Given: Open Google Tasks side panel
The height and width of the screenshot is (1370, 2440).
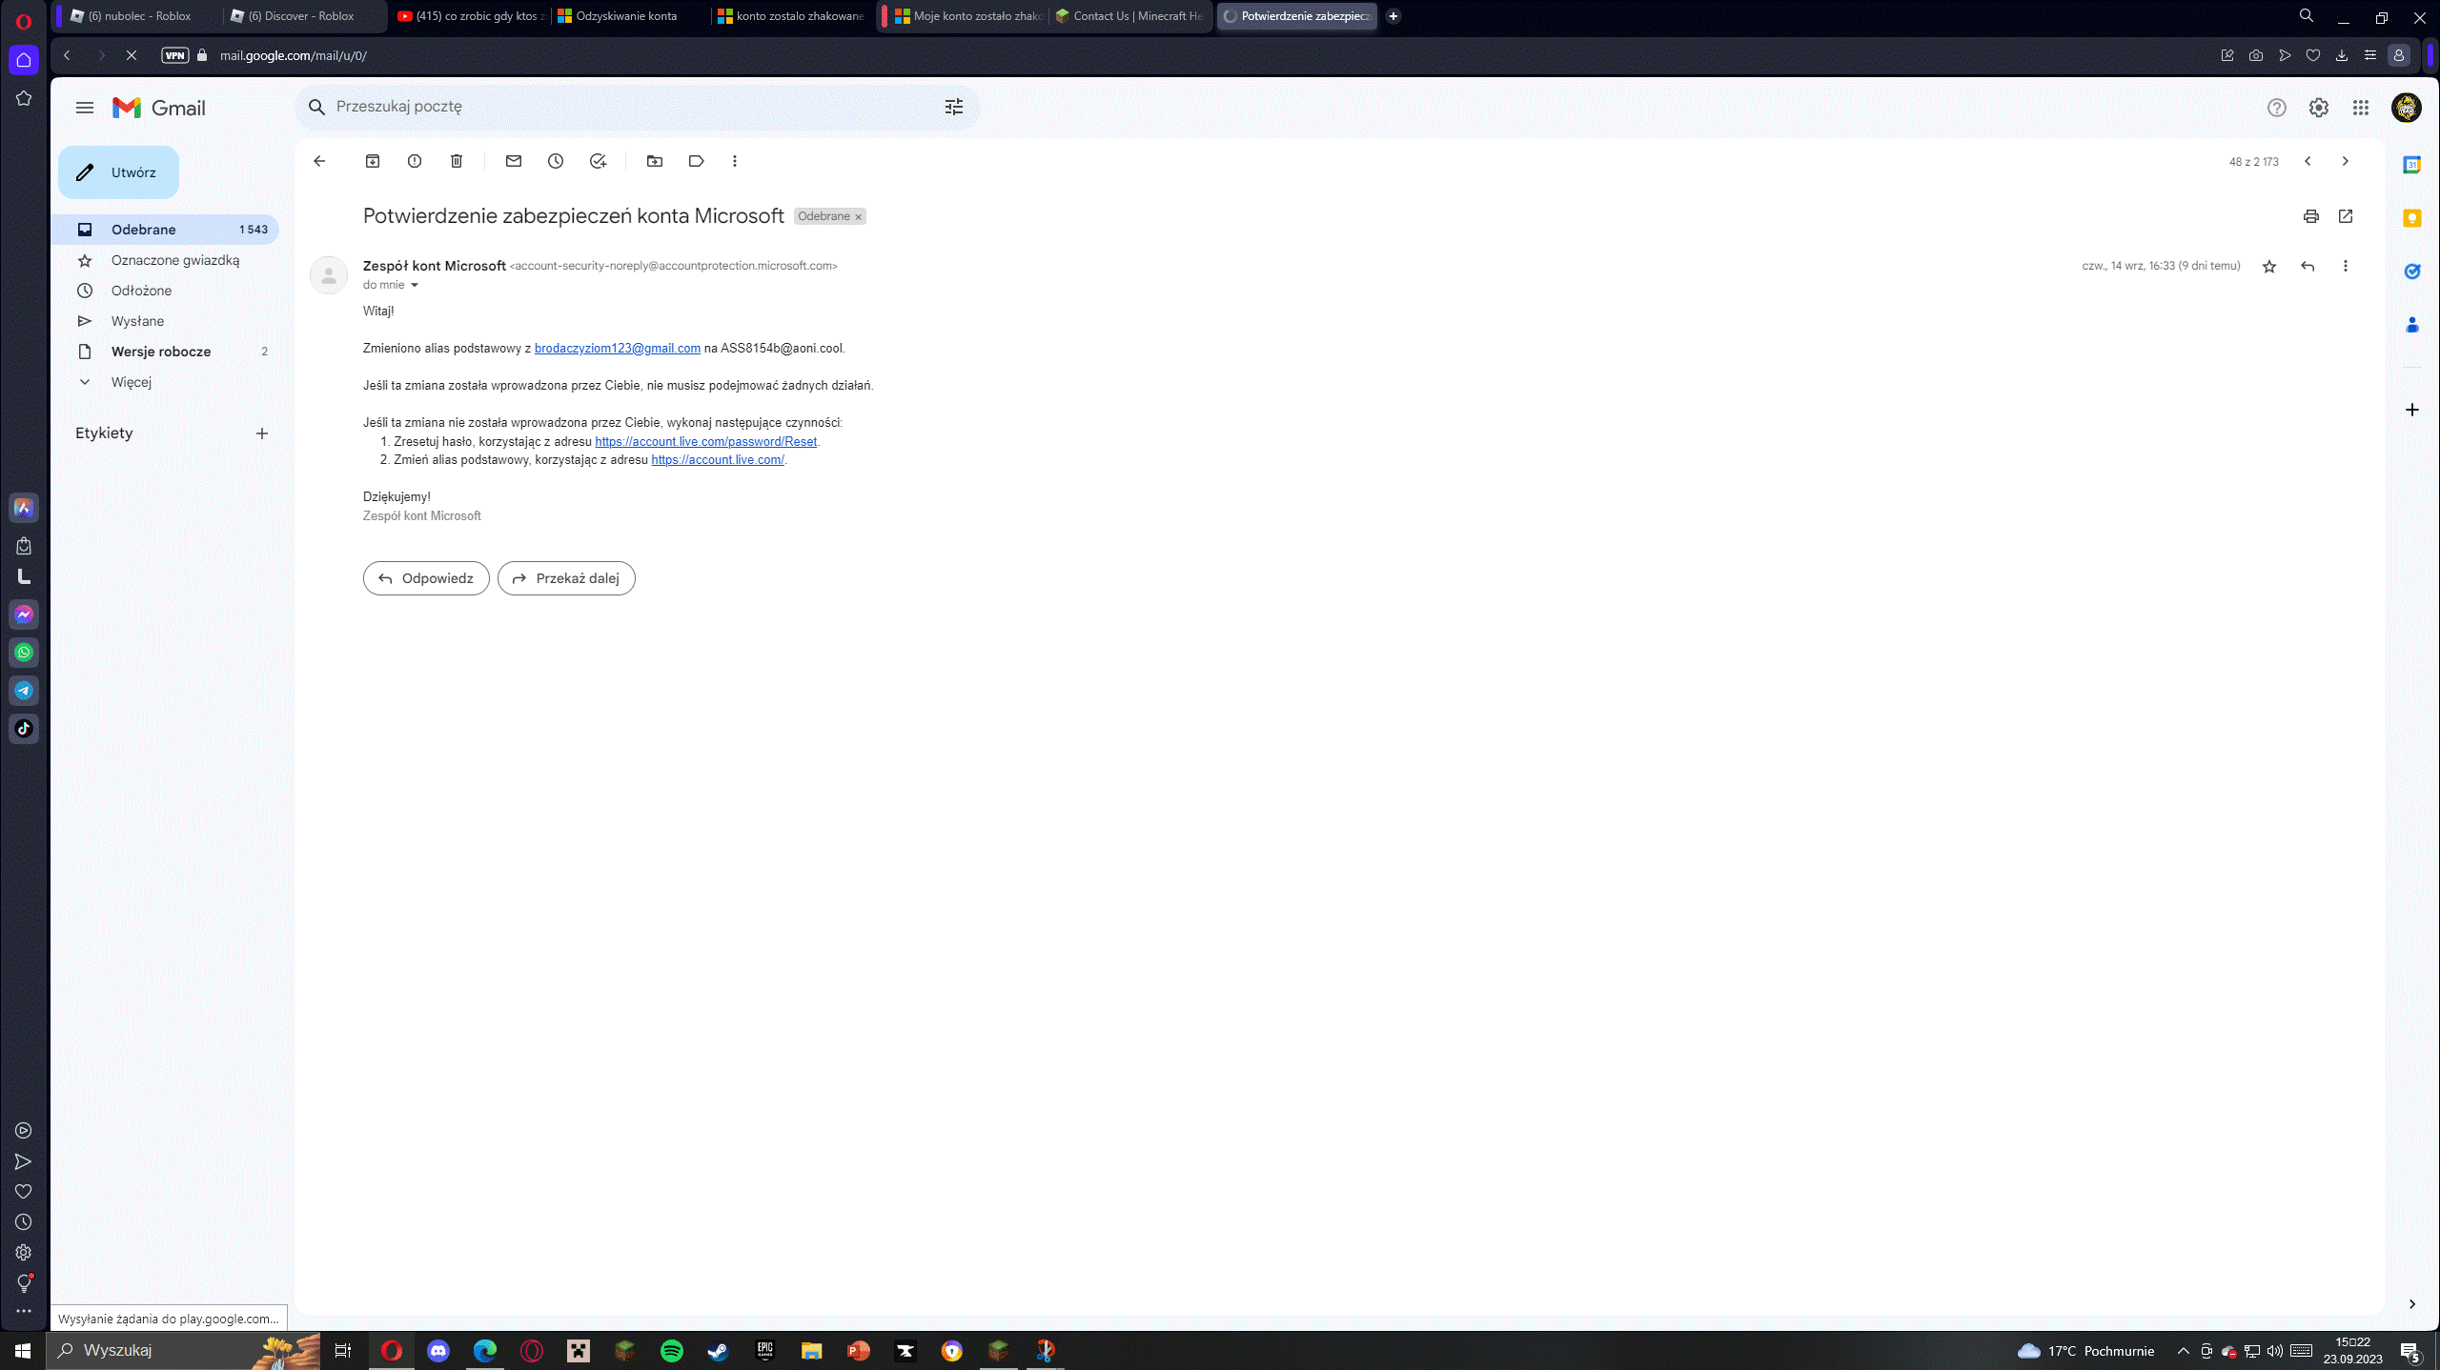Looking at the screenshot, I should [2412, 272].
